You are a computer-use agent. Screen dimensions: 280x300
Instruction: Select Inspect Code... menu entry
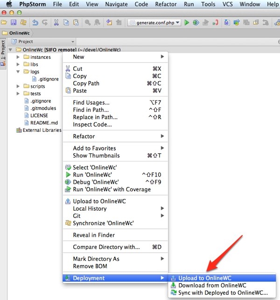pyautogui.click(x=115, y=124)
